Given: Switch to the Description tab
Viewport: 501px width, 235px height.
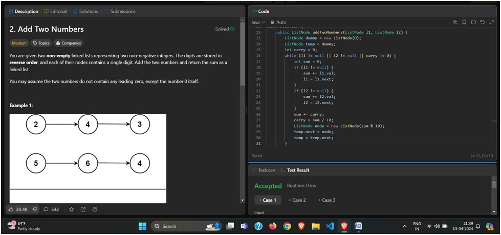Looking at the screenshot, I should point(24,11).
